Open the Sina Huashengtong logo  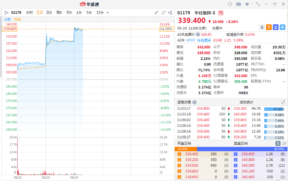click(89, 4)
